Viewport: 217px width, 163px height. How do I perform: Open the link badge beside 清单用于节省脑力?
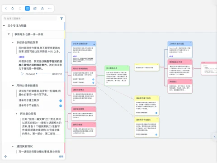[61, 106]
